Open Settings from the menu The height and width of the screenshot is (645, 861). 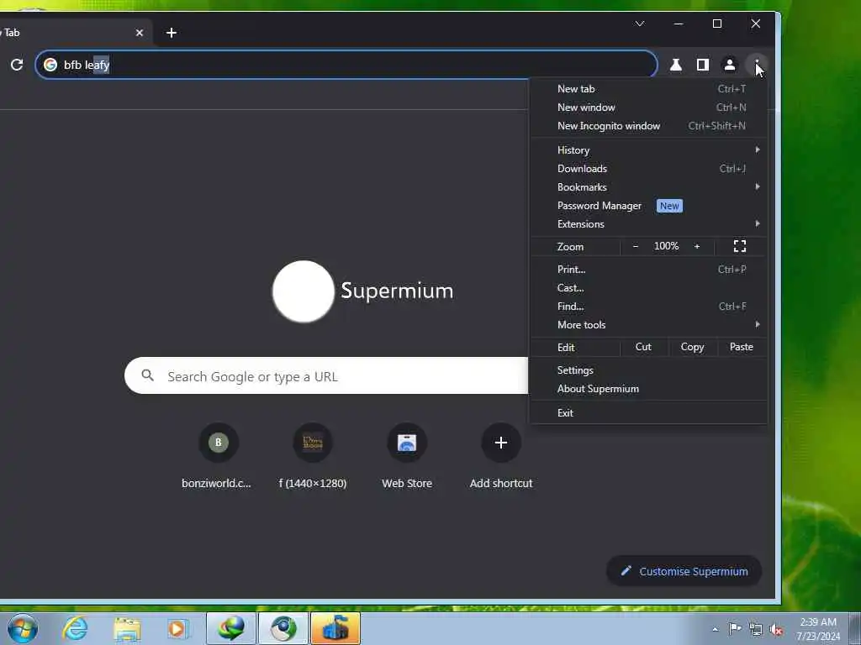pyautogui.click(x=648, y=370)
